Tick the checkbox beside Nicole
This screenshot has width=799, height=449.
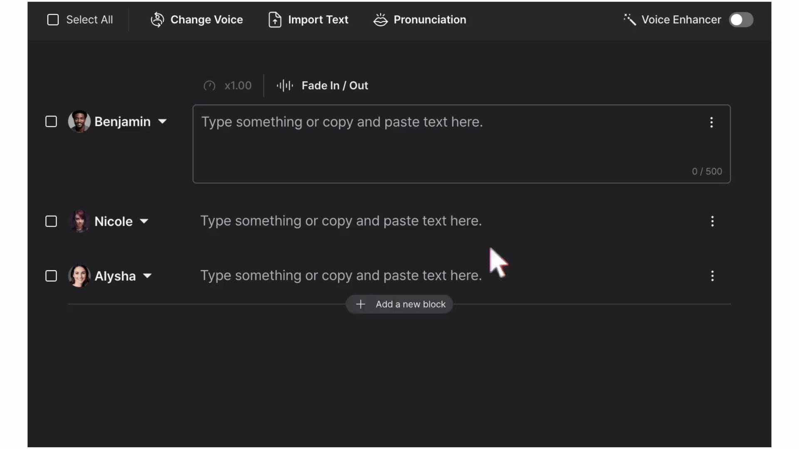pyautogui.click(x=51, y=221)
